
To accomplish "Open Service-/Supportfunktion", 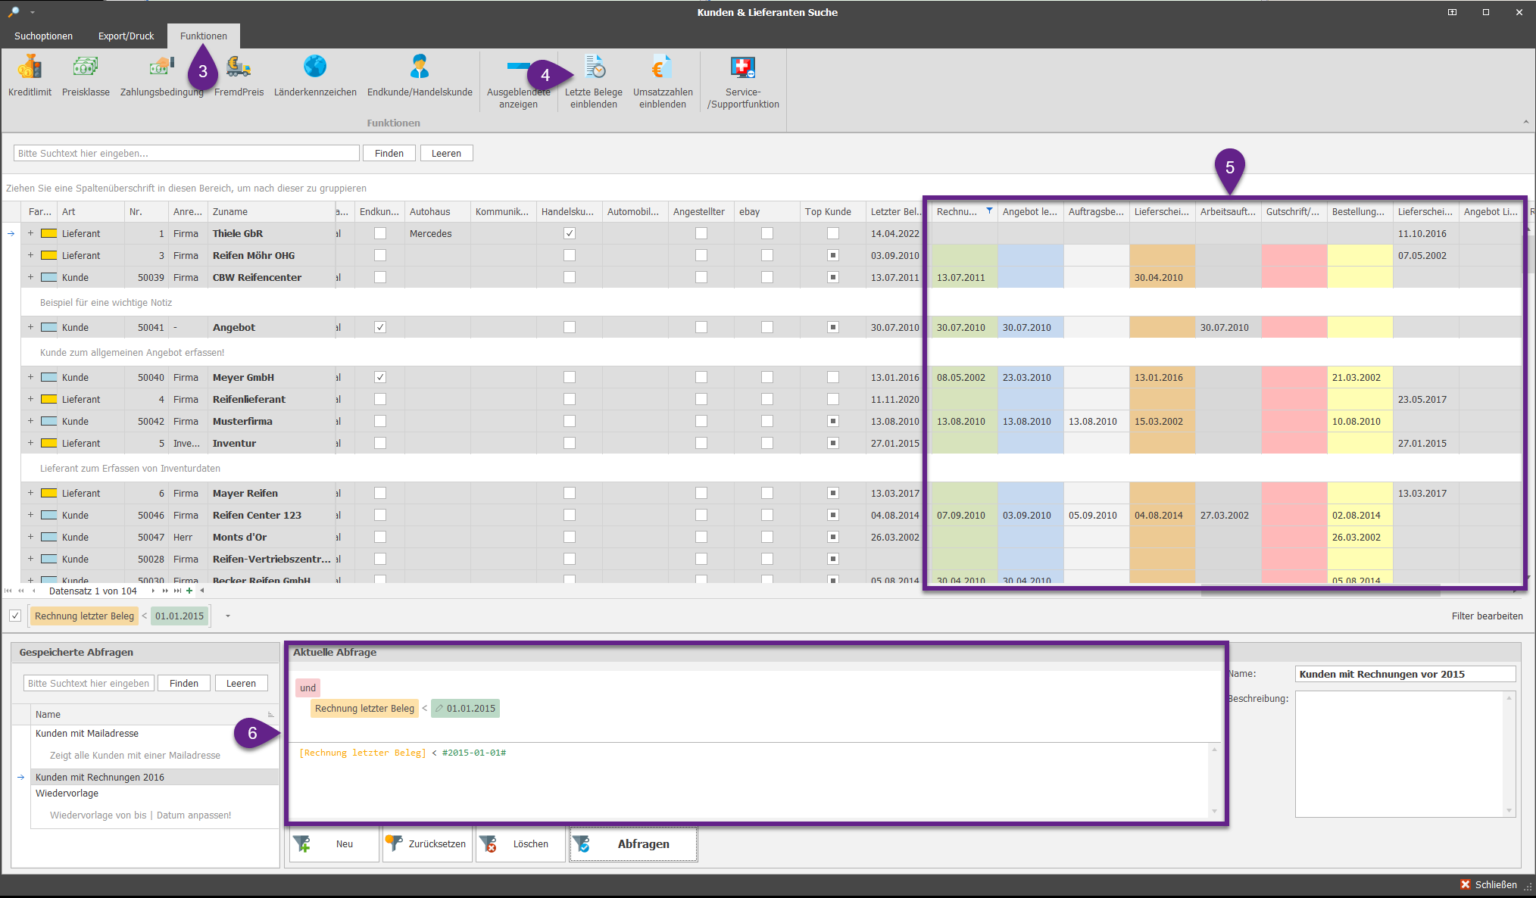I will coord(743,82).
